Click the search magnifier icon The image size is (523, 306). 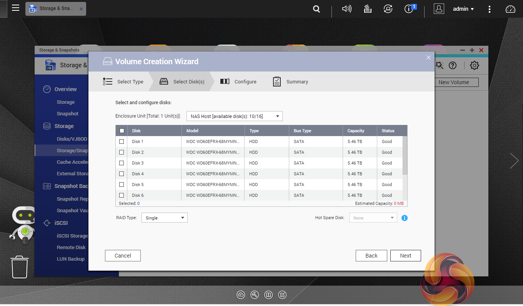pyautogui.click(x=316, y=9)
